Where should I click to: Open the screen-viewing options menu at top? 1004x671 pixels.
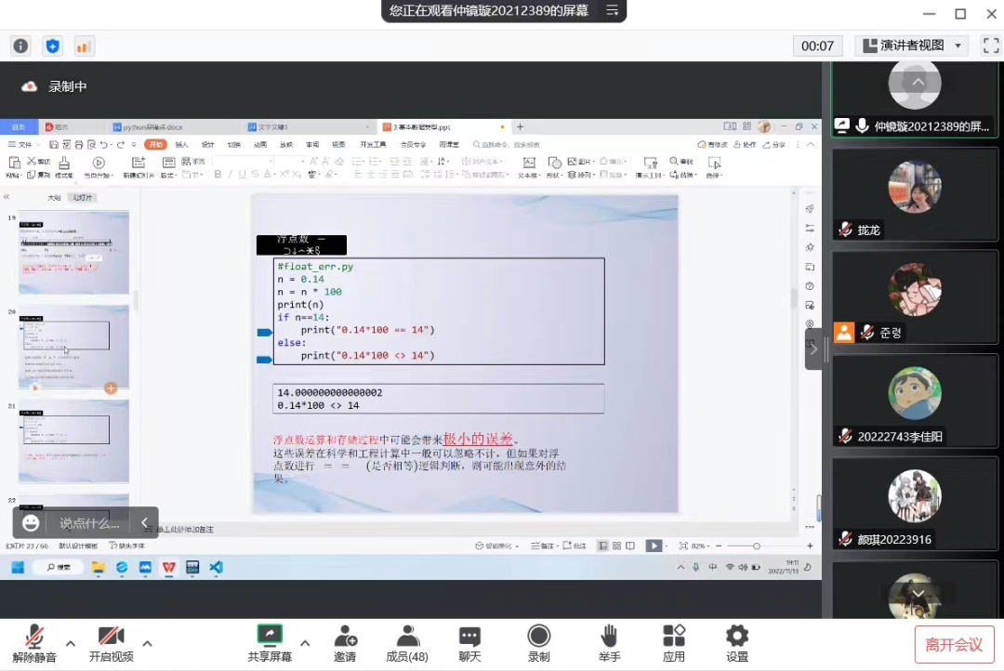(x=612, y=10)
